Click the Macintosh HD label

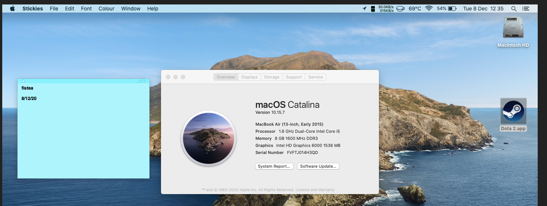pos(513,45)
